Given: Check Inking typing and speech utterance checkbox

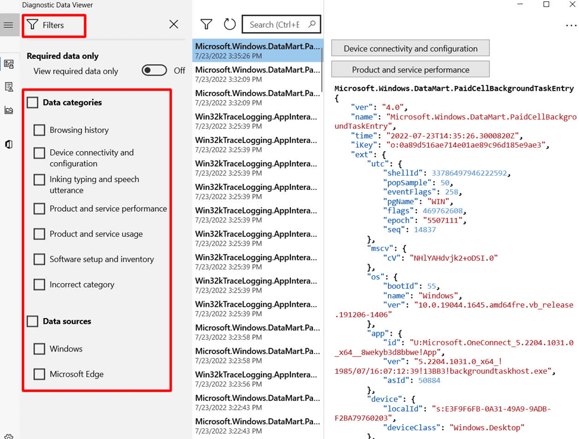Looking at the screenshot, I should (x=39, y=179).
